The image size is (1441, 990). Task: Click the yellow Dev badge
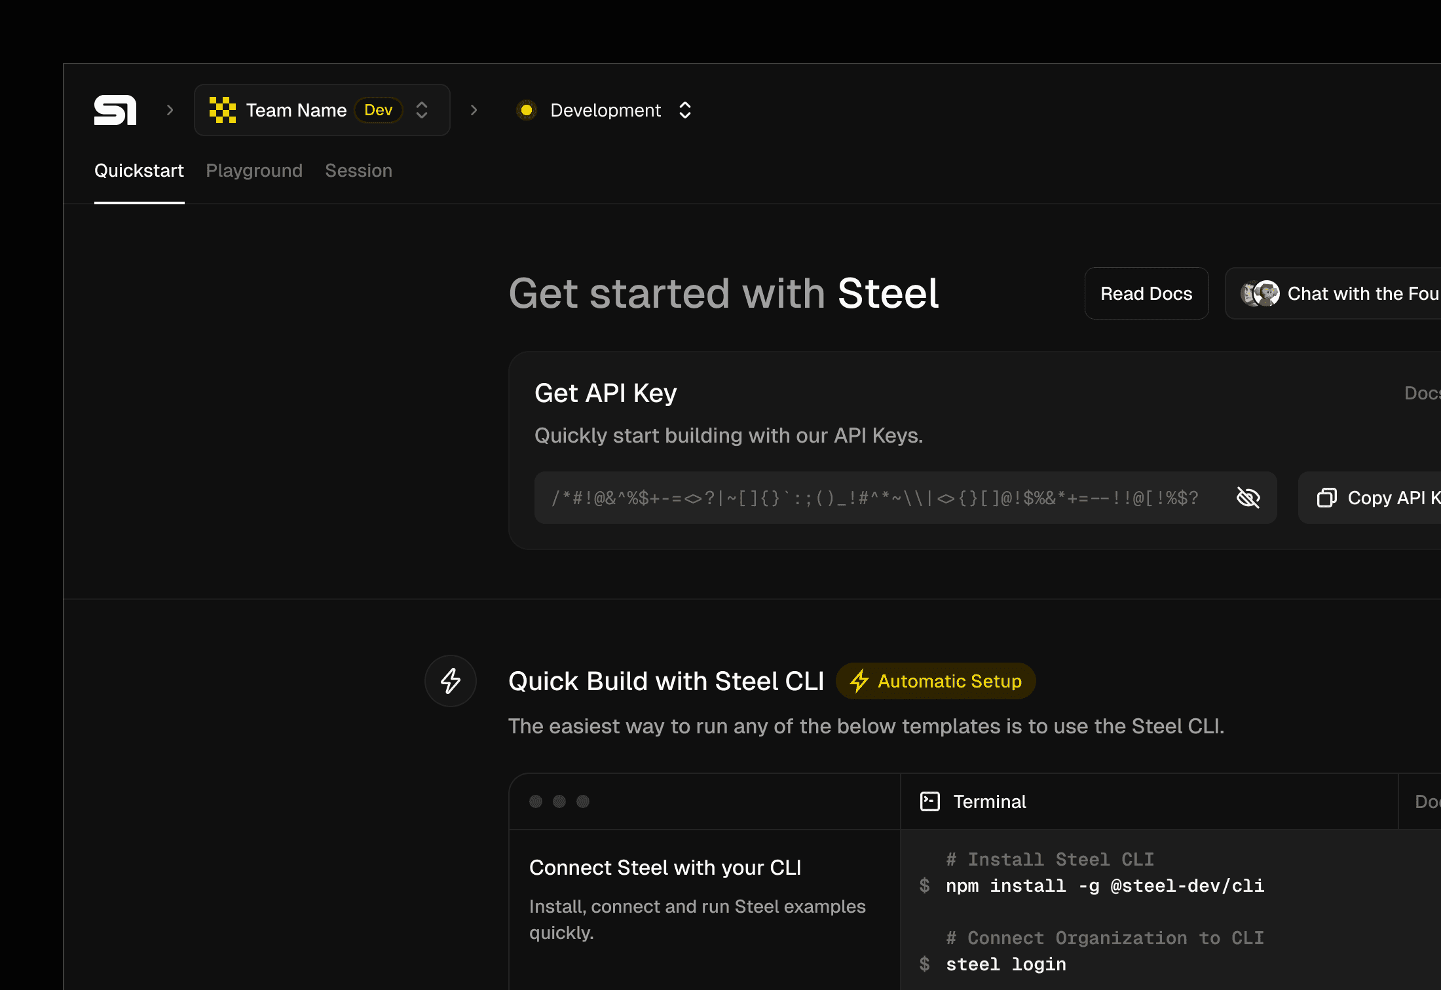point(378,110)
